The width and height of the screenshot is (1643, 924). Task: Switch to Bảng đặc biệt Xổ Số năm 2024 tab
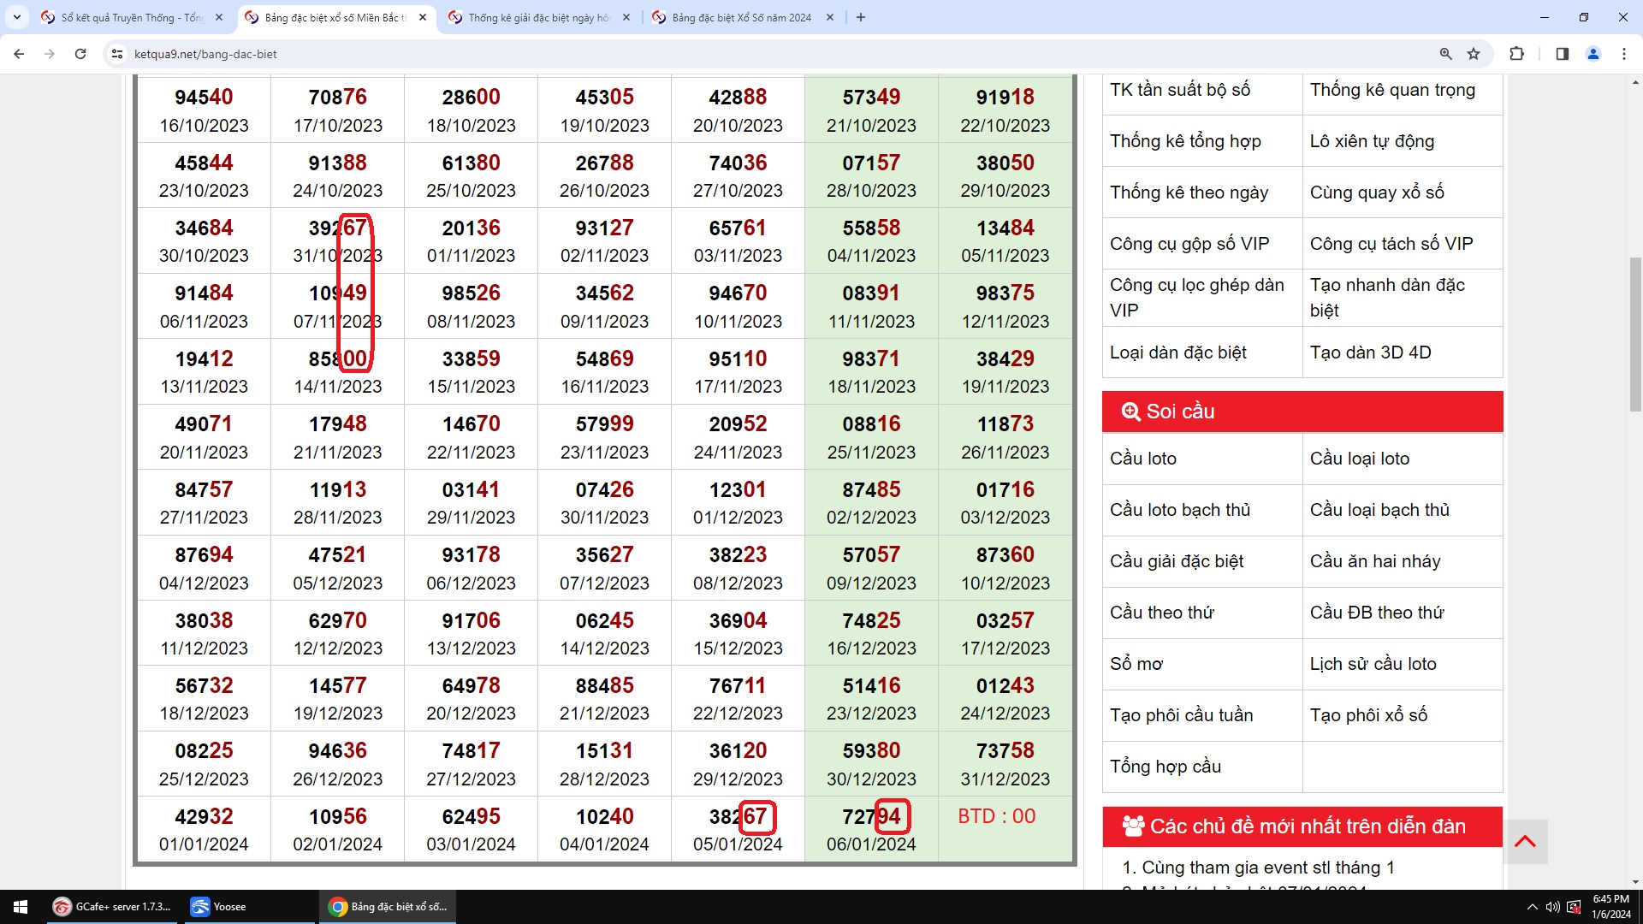pyautogui.click(x=741, y=17)
